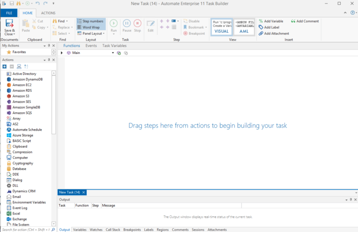Click the Search for action field
The width and height of the screenshot is (358, 232).
tap(26, 229)
